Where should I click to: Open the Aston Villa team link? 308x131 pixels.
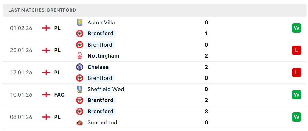101,23
